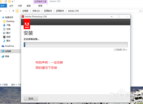The width and height of the screenshot is (143, 104).
Task: Open quick access toolbar customize dropdown
Action: coord(12,1)
